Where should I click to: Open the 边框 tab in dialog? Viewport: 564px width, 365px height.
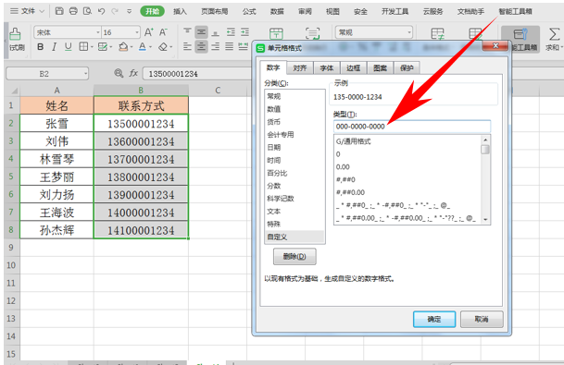click(353, 67)
